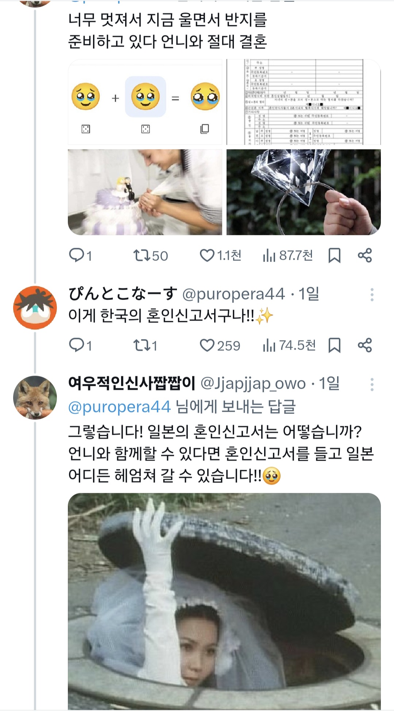394x712 pixels.
Task: Open the wedding cake image
Action: coord(145,192)
